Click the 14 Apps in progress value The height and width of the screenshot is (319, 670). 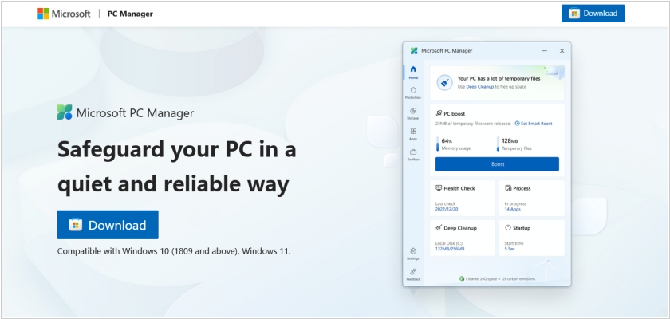click(x=512, y=209)
